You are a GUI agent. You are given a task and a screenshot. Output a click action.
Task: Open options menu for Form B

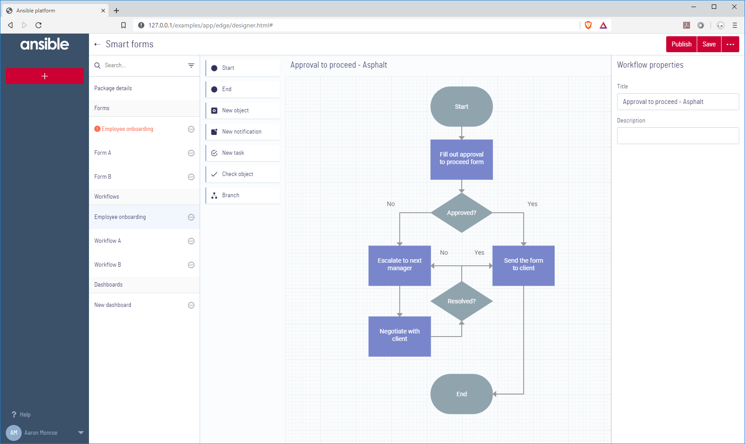coord(191,177)
